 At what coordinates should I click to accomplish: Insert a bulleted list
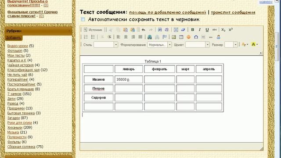pos(93,37)
